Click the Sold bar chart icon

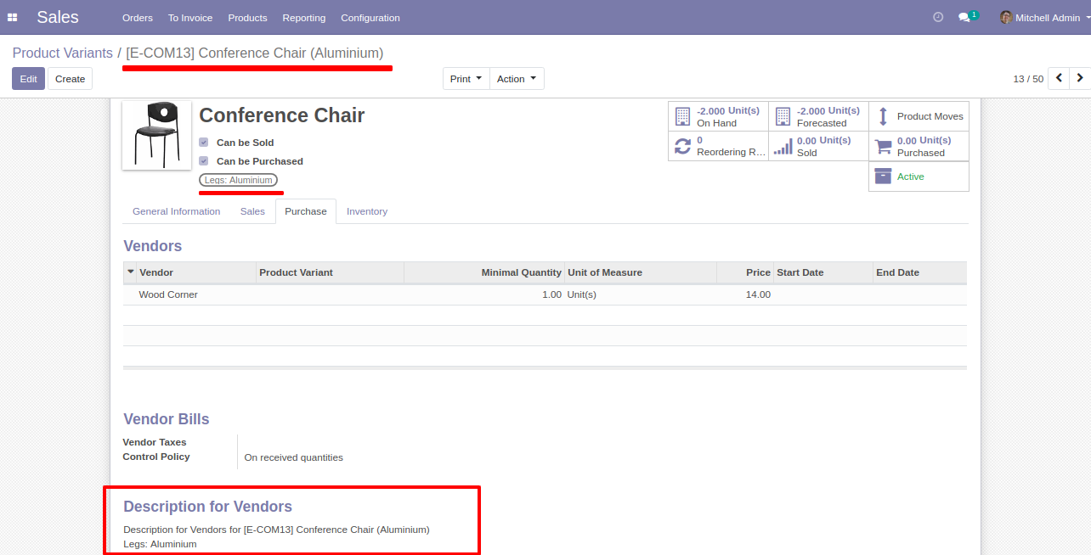pos(783,147)
